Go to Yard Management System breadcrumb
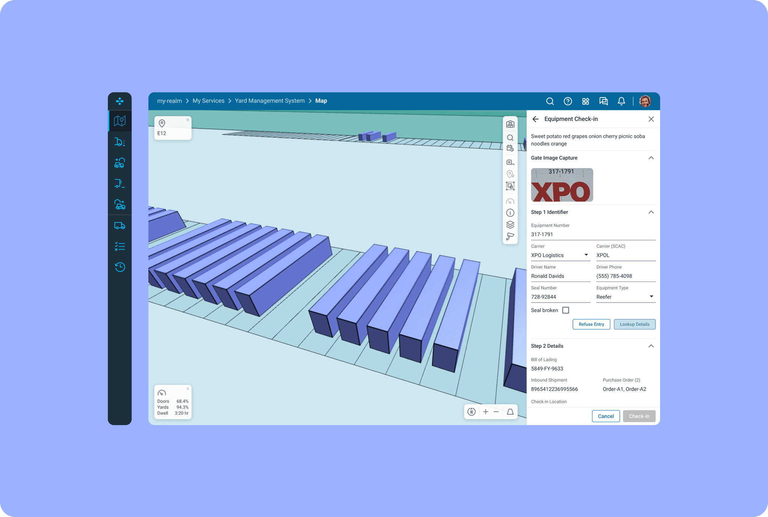 point(270,101)
